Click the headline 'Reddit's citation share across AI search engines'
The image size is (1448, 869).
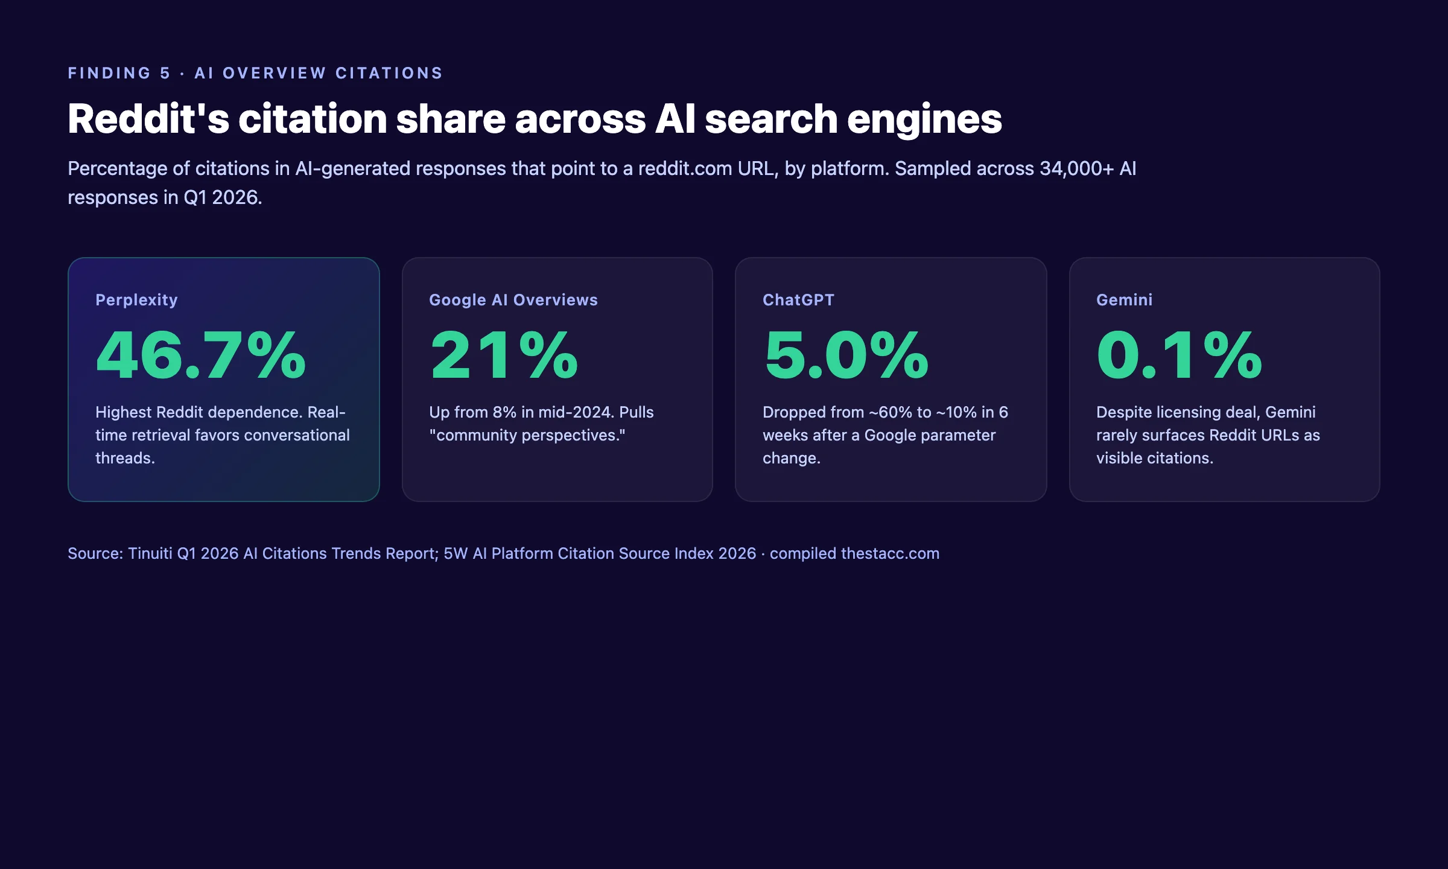point(535,119)
